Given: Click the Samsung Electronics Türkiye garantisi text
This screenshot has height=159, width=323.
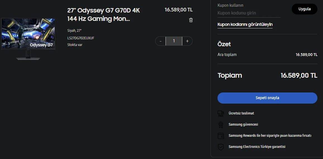Looking at the screenshot, I should [257, 147].
